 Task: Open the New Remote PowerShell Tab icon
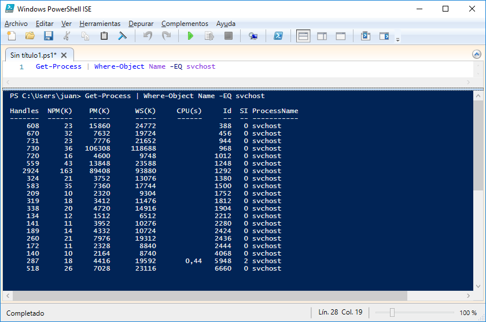(x=253, y=36)
